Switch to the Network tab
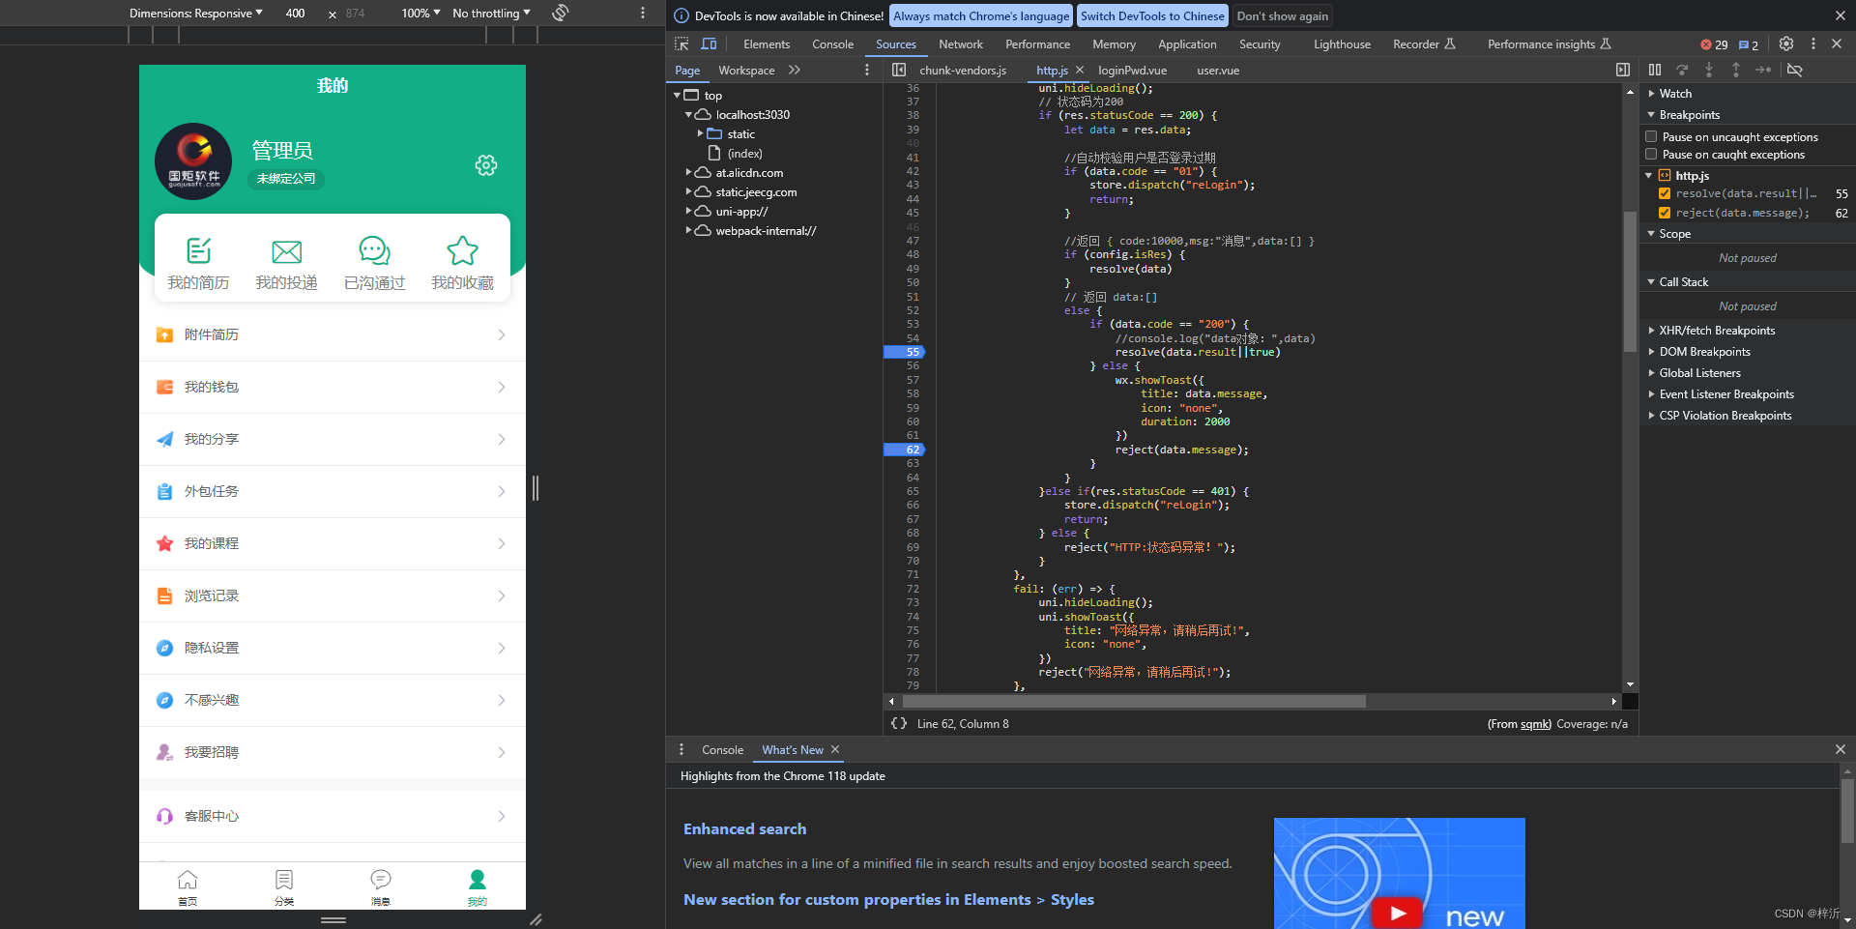1856x929 pixels. click(960, 44)
